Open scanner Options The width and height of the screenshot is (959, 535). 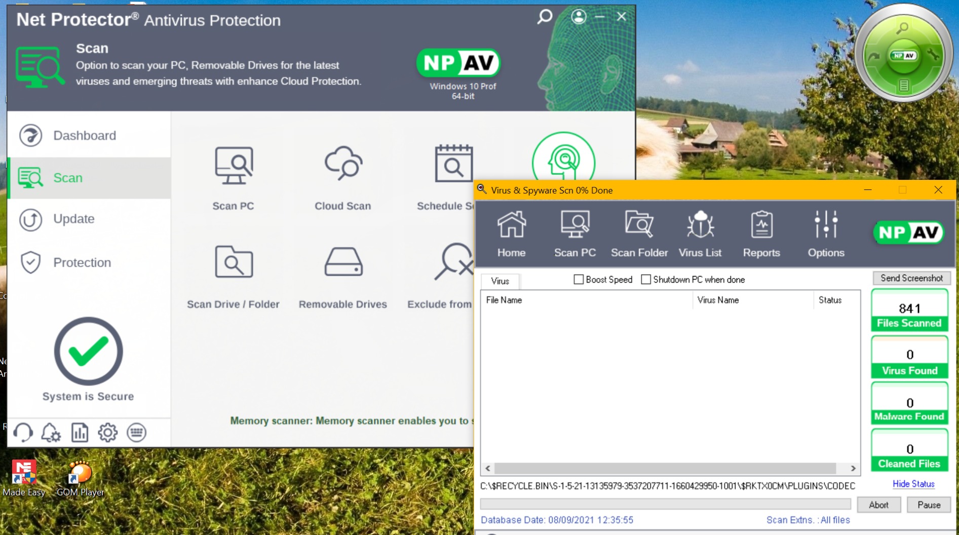825,233
